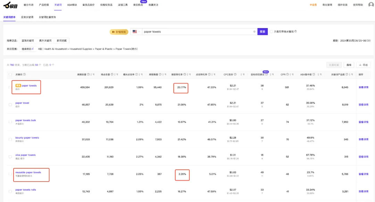Click the edit pencil next to 选择类目
Image resolution: width=375 pixels, height=202 pixels.
tap(33, 49)
